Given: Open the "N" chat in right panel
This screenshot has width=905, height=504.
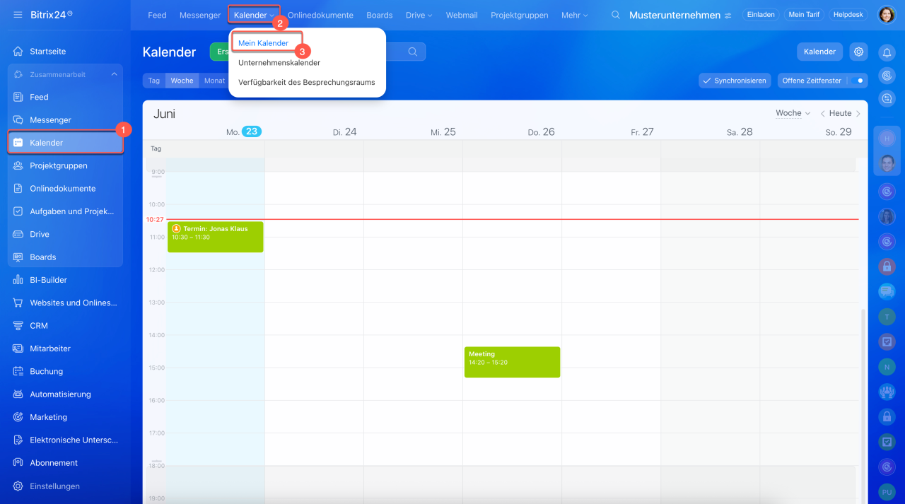Looking at the screenshot, I should coord(887,367).
